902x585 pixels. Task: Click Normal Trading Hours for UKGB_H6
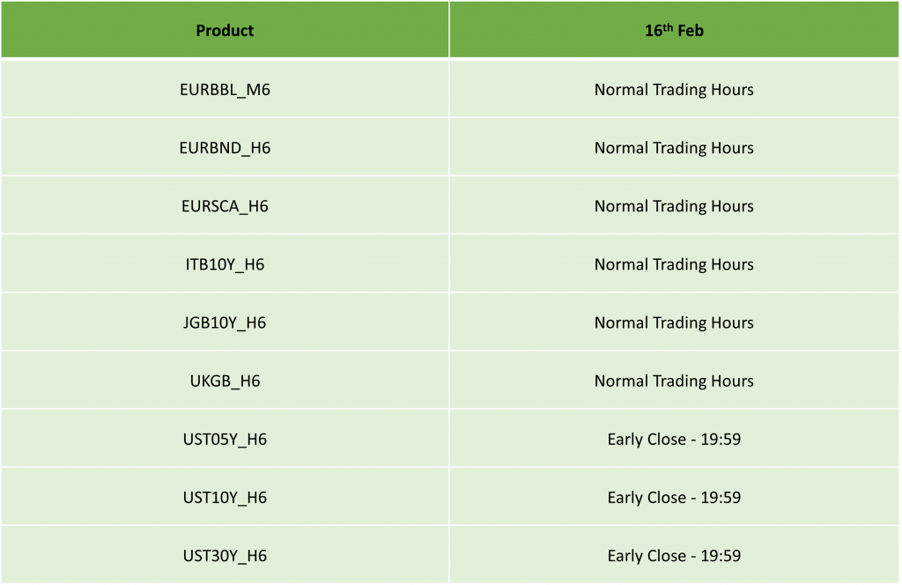674,381
